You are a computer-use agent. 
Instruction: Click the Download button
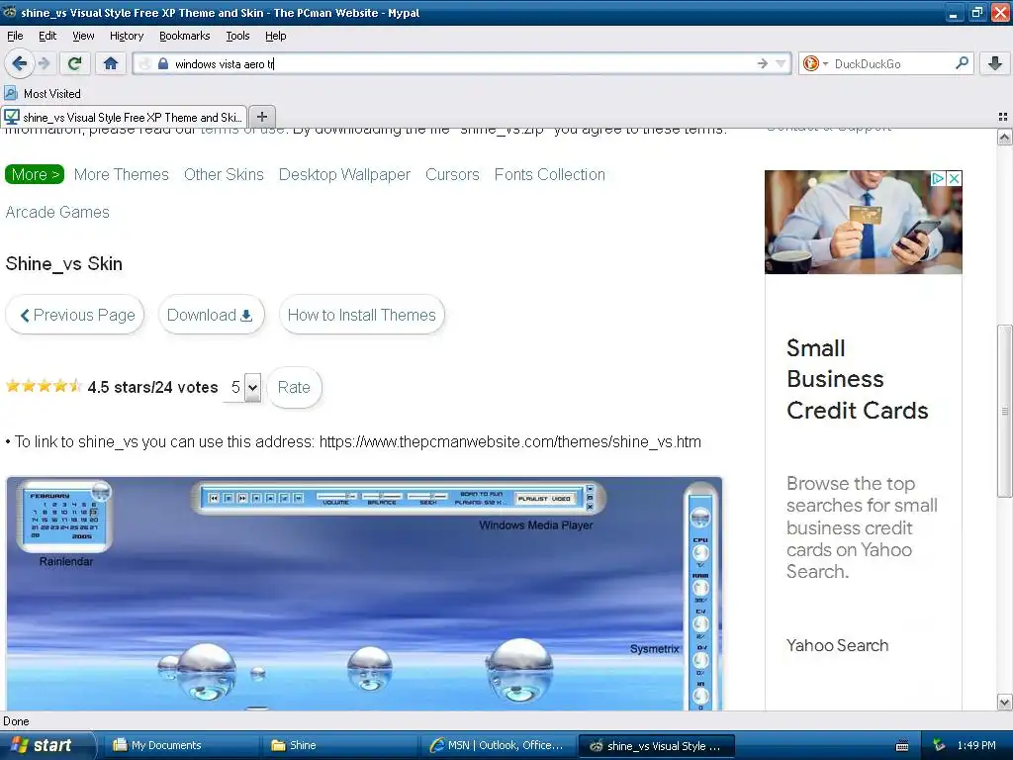coord(212,315)
